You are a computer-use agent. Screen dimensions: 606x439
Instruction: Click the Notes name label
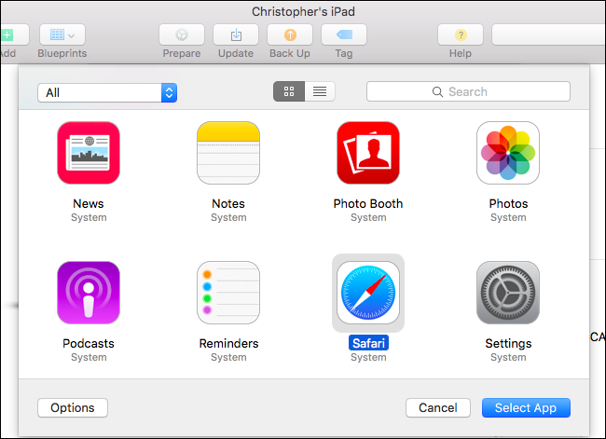click(228, 204)
